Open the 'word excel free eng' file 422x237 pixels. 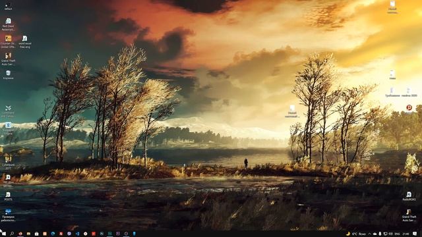click(25, 41)
